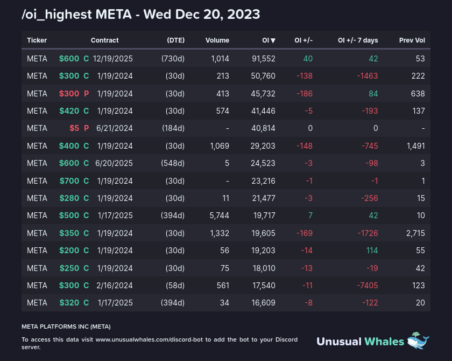Click the (548d) DTE value
Screen dimensions: 452x361
click(x=173, y=163)
